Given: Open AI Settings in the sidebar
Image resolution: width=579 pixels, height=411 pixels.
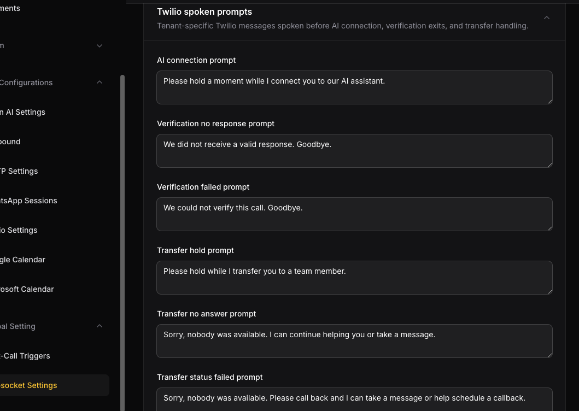Looking at the screenshot, I should (x=22, y=112).
